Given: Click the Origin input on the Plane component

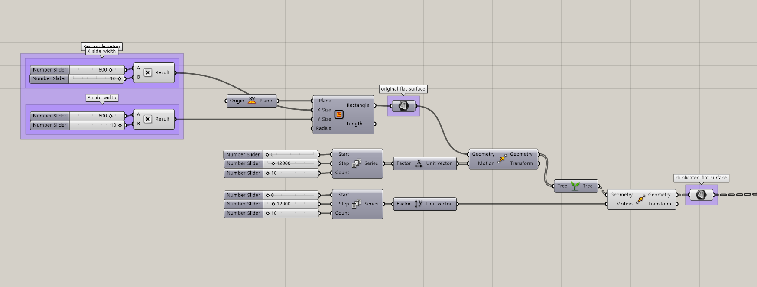Looking at the screenshot, I should point(237,101).
